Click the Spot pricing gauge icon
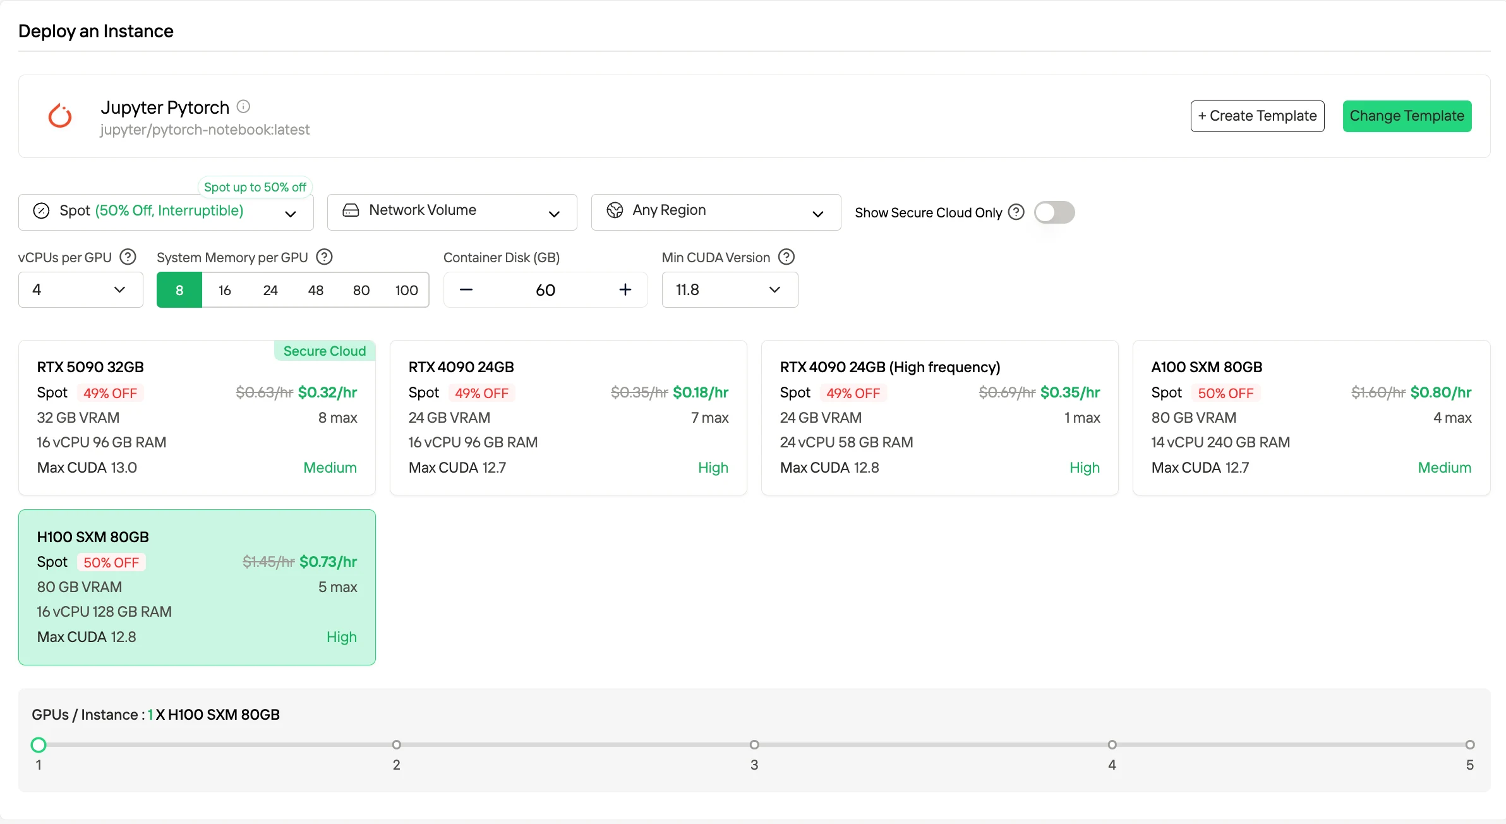1506x824 pixels. [42, 211]
